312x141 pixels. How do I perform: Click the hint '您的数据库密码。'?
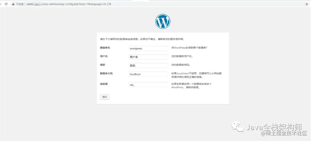coord(181,65)
